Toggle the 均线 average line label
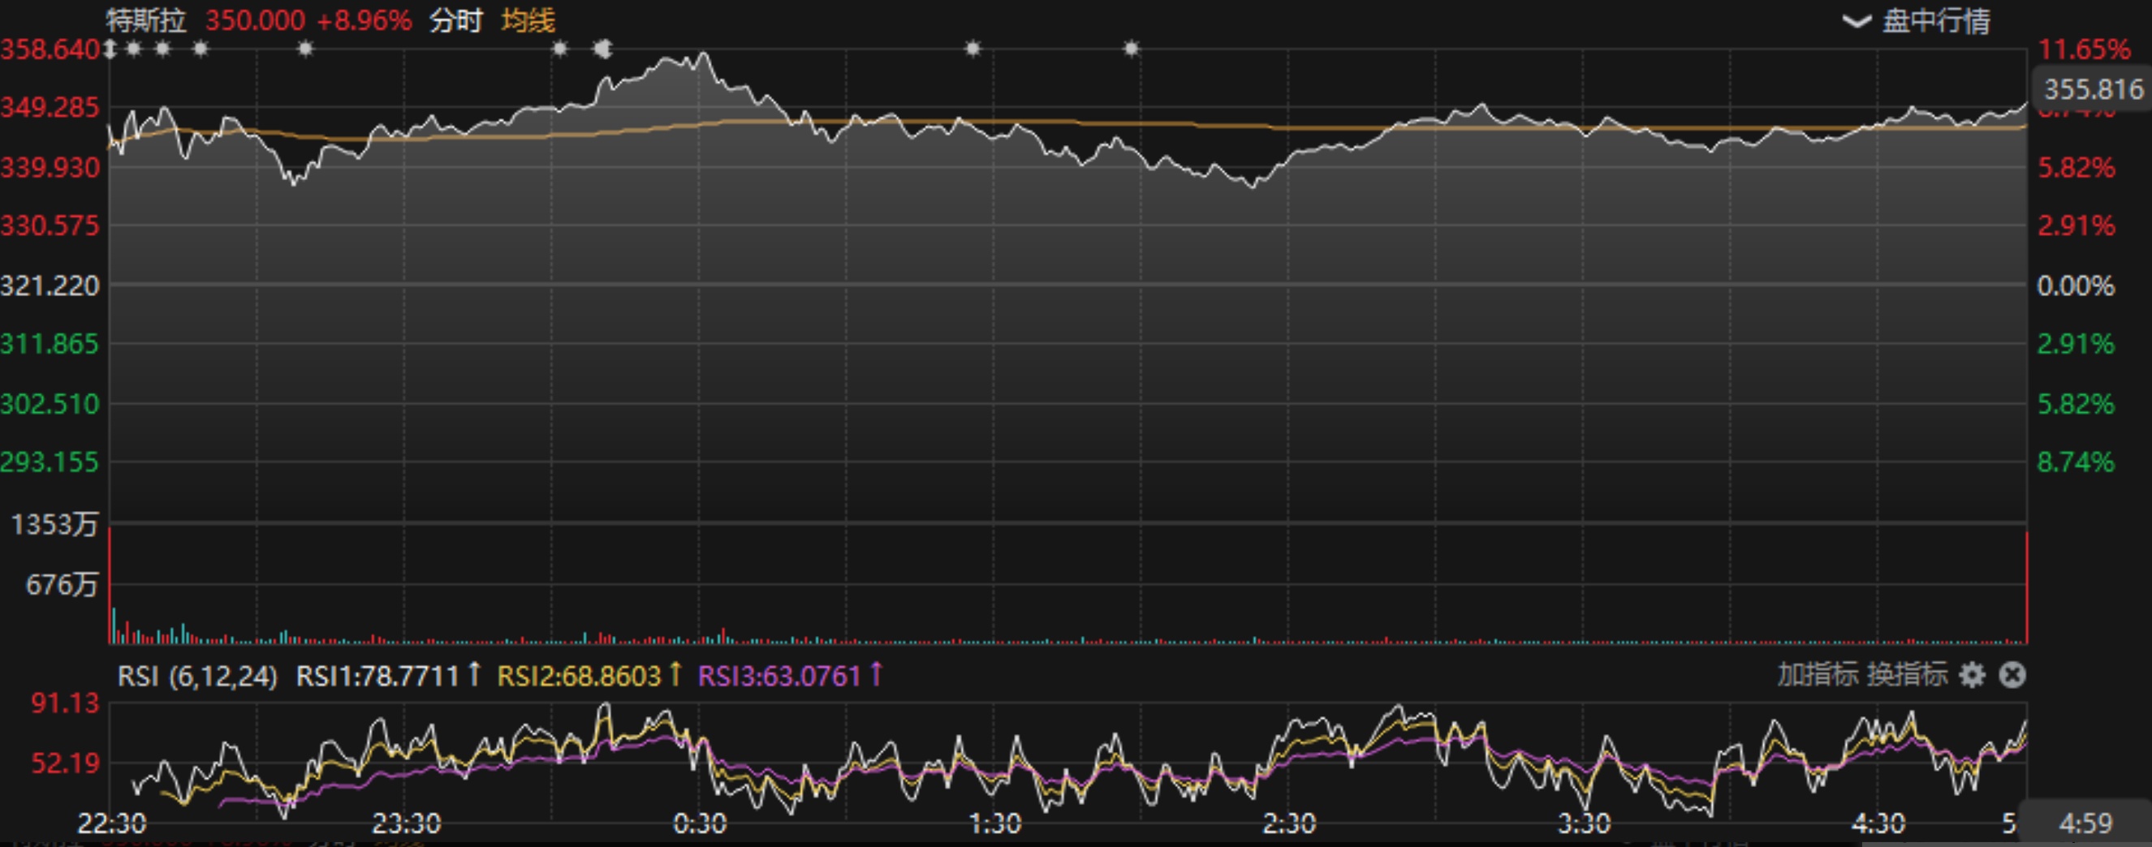 (528, 20)
